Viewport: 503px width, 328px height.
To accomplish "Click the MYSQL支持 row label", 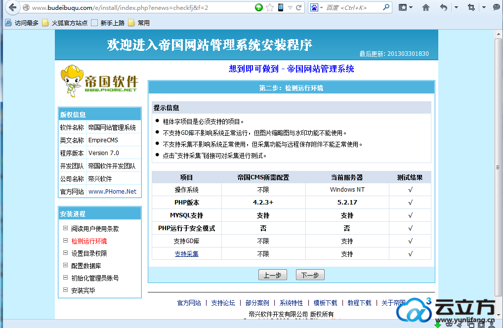I will pos(187,215).
